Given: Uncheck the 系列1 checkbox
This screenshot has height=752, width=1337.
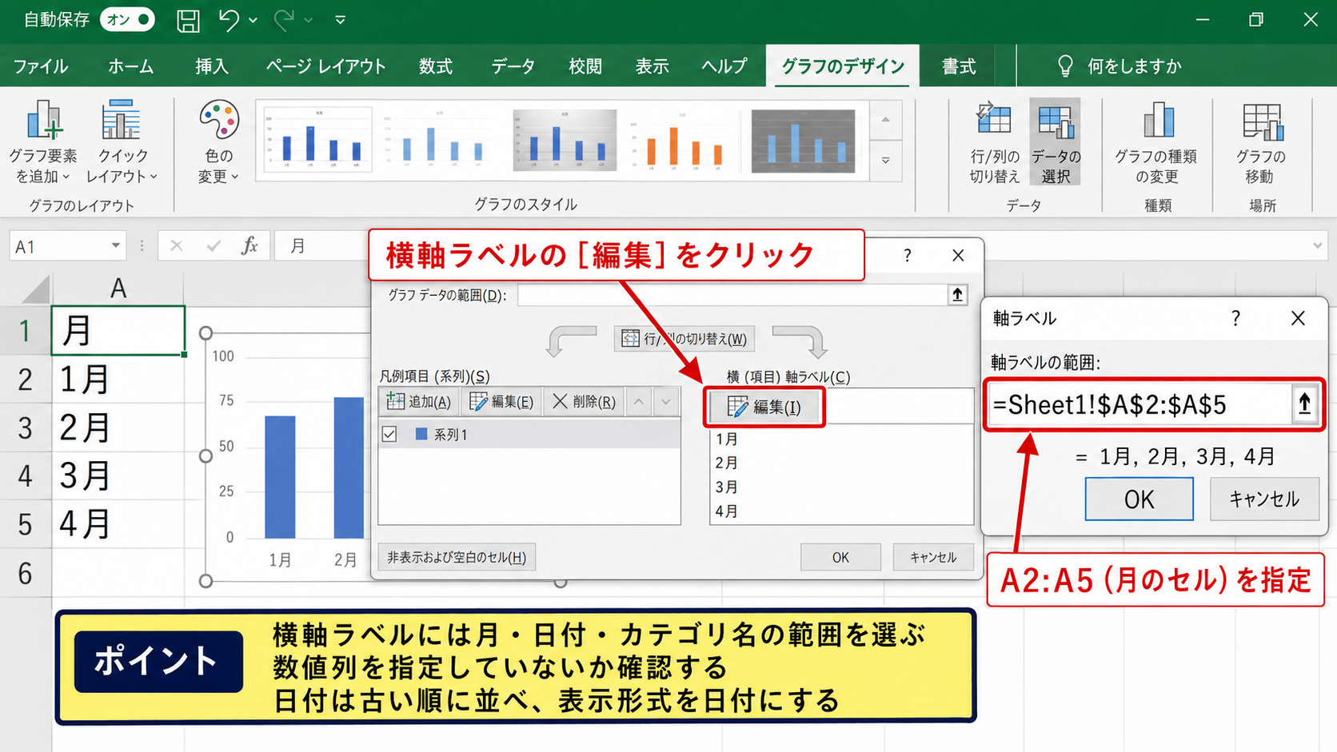Looking at the screenshot, I should 389,434.
